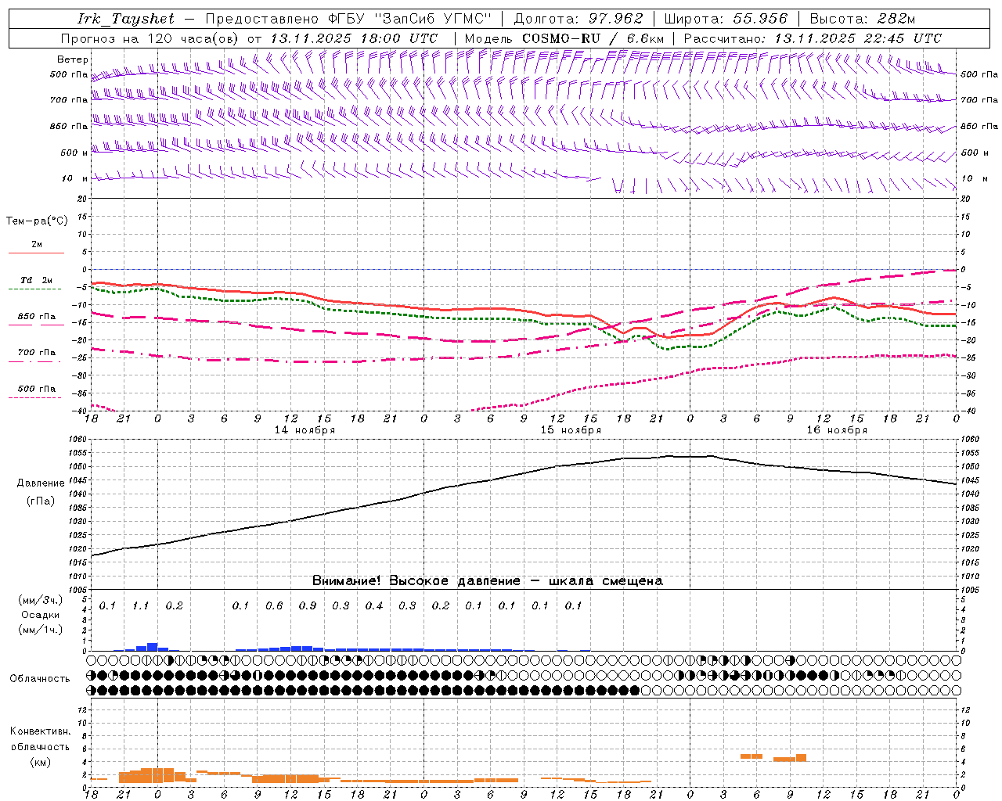Click the date label "15 ноября"

(571, 430)
